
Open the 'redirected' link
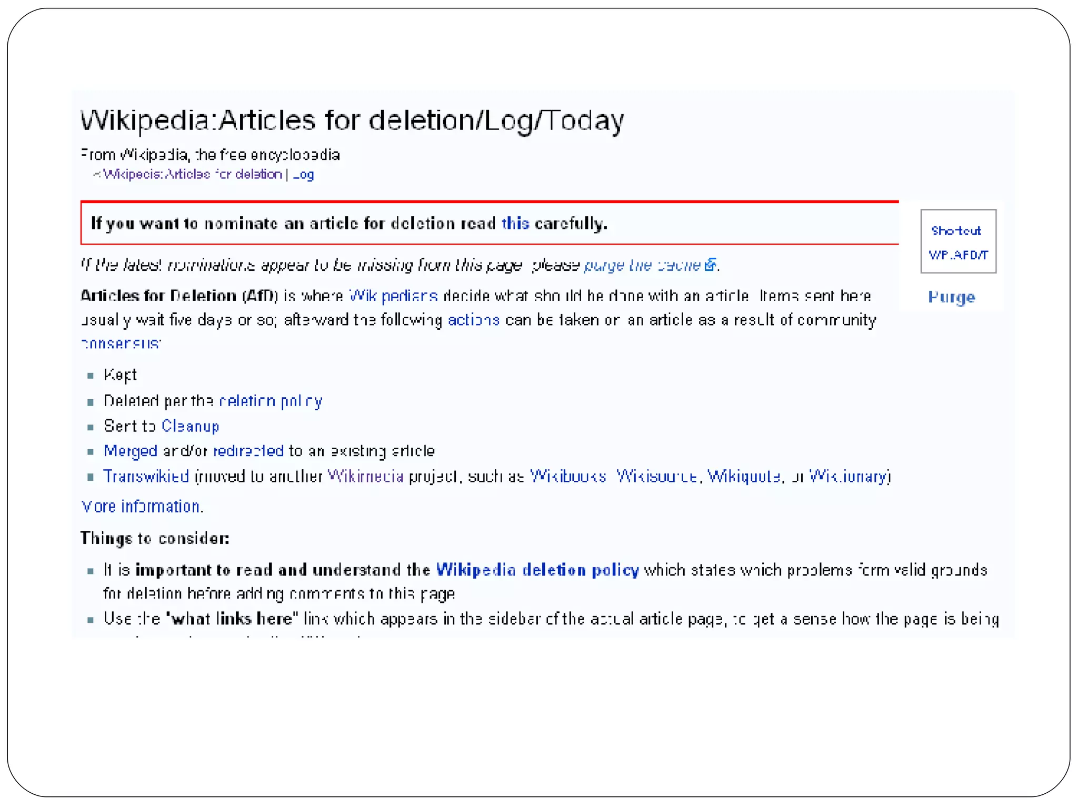248,451
